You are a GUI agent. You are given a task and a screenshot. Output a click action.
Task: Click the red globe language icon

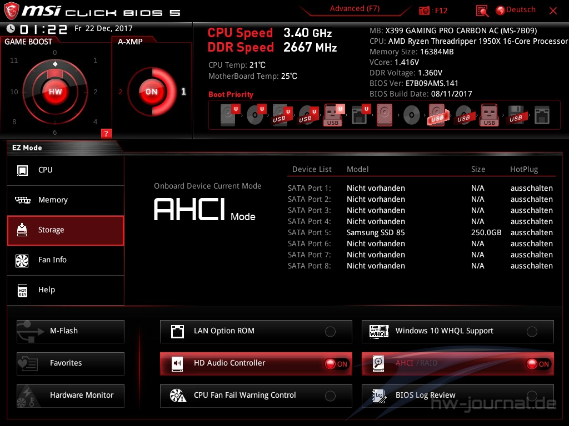coord(501,11)
